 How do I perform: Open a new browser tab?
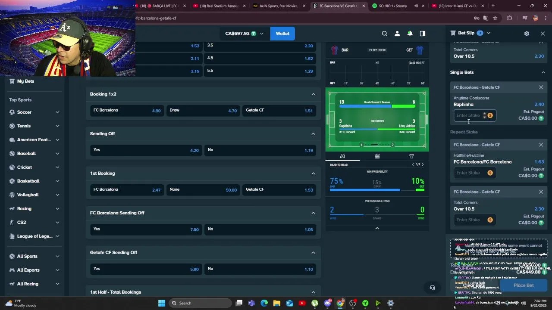[x=493, y=6]
